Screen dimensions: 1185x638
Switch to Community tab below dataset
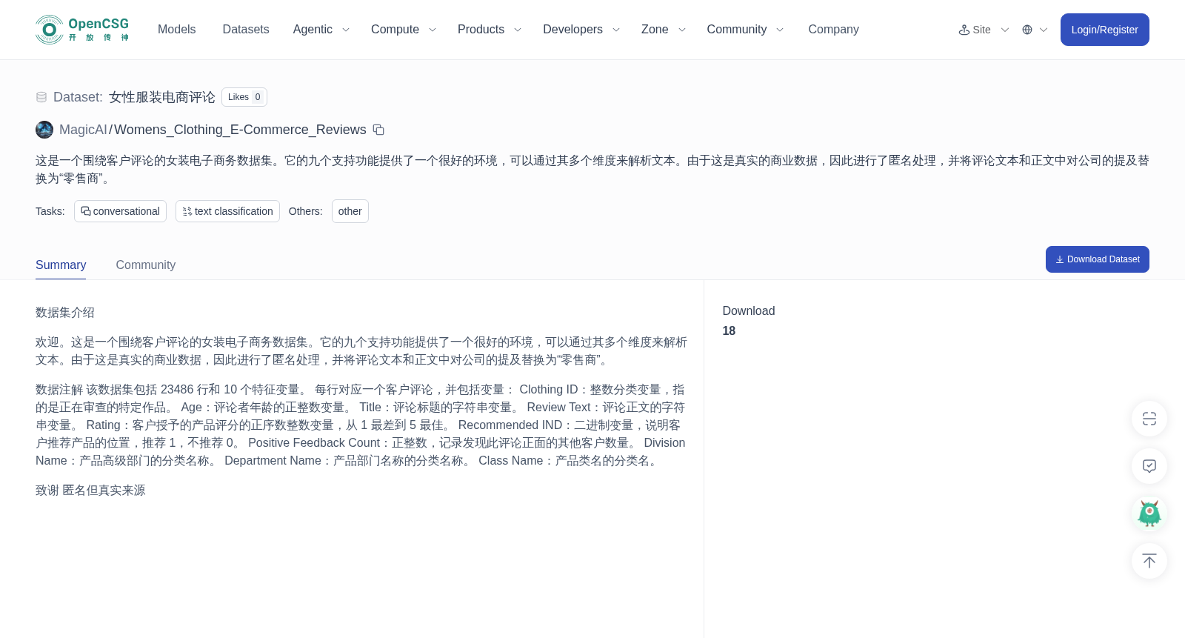pyautogui.click(x=146, y=265)
